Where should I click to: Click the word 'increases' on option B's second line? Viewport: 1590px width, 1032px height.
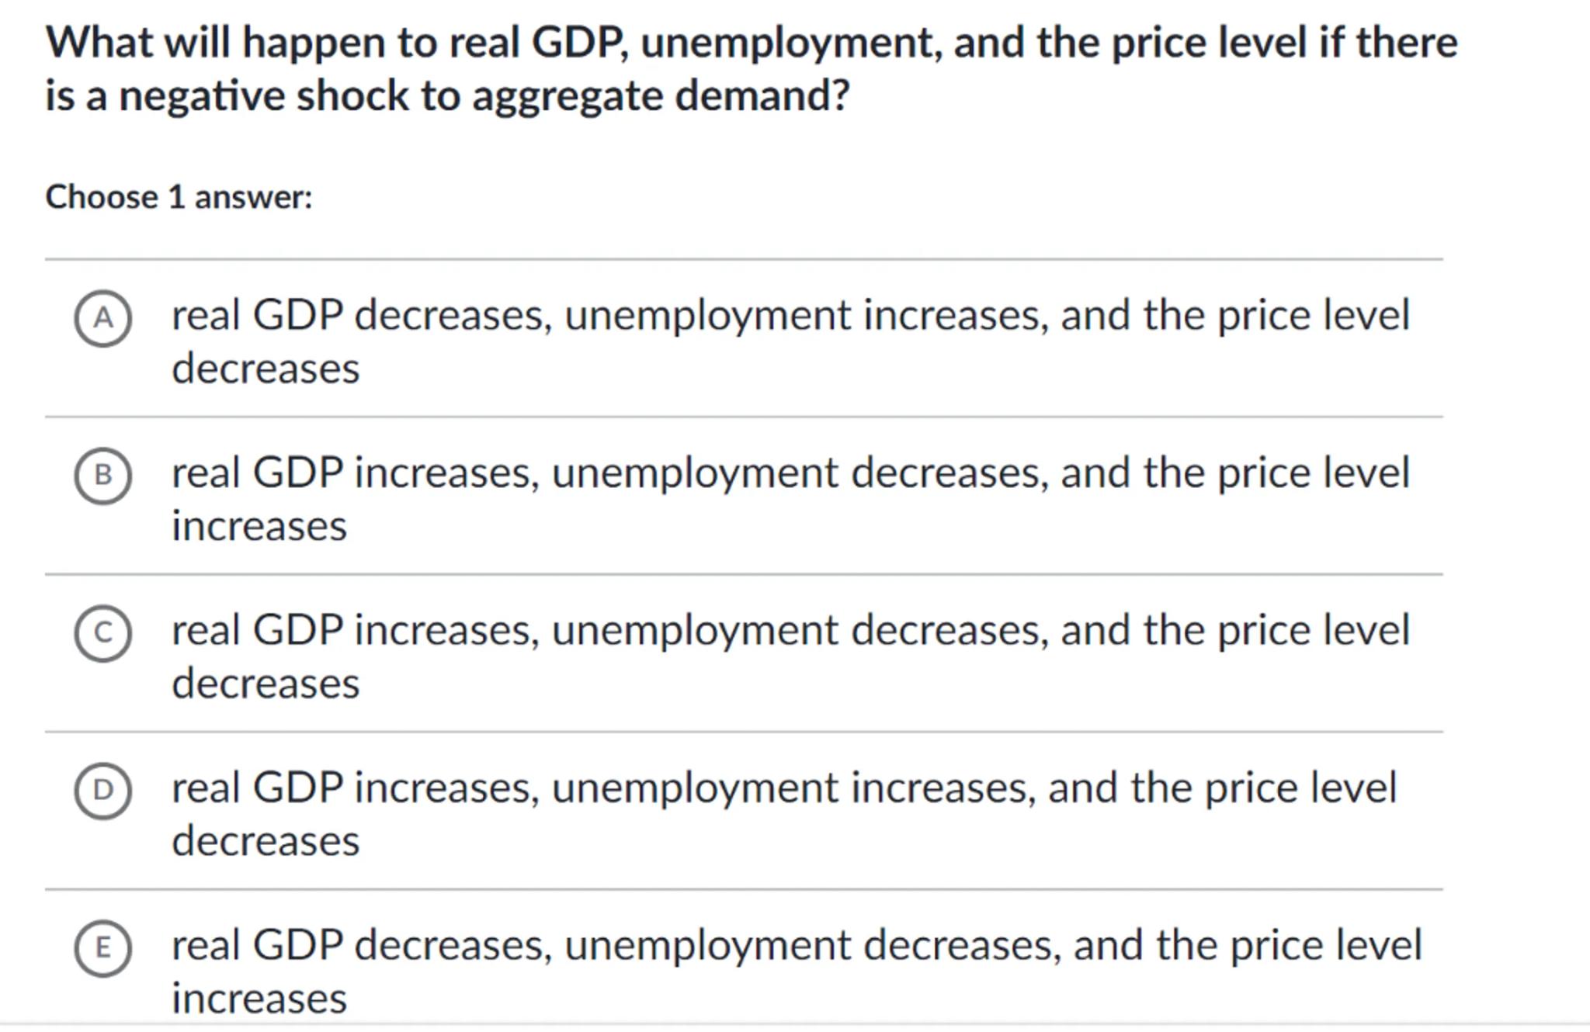point(259,527)
